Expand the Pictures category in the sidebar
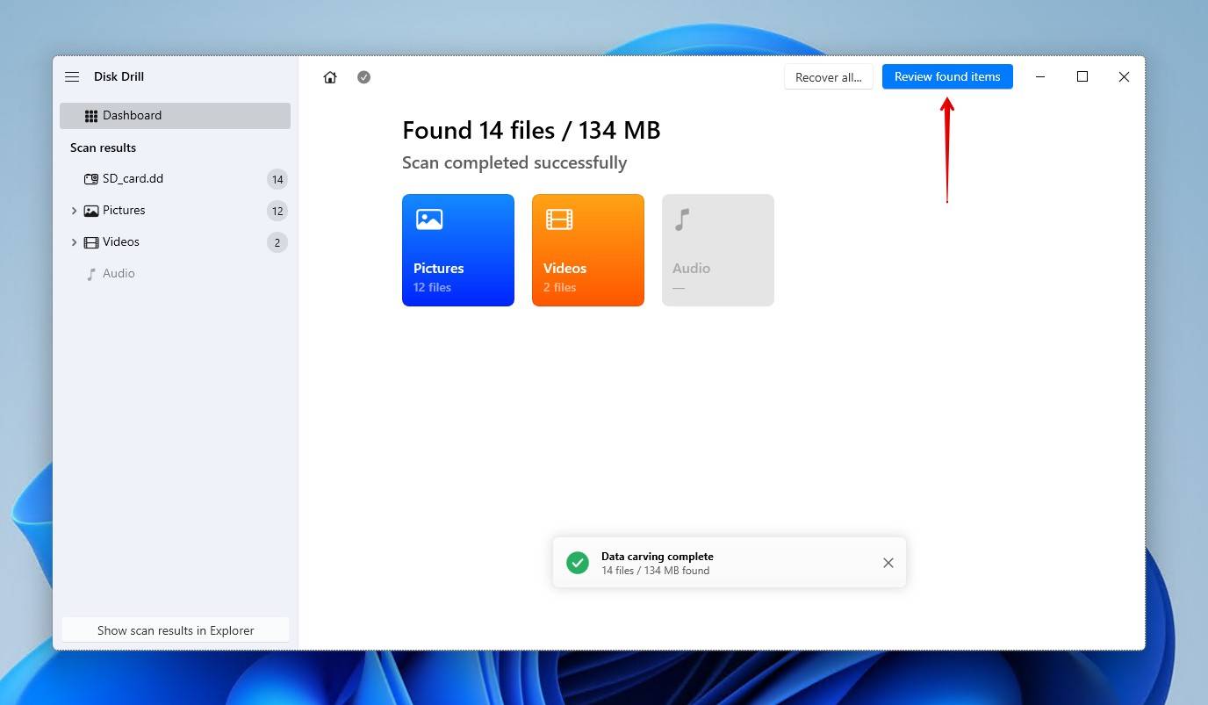This screenshot has height=705, width=1208. pyautogui.click(x=74, y=211)
